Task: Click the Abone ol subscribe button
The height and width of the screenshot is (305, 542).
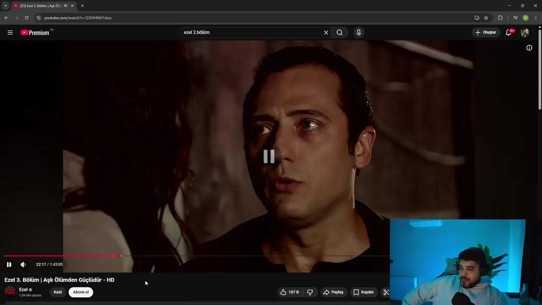Action: pyautogui.click(x=81, y=292)
